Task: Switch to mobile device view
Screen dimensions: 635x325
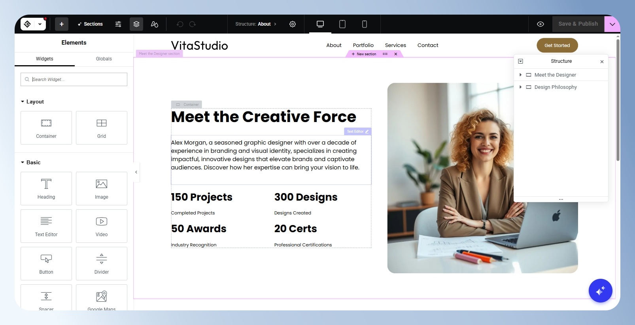Action: [365, 24]
